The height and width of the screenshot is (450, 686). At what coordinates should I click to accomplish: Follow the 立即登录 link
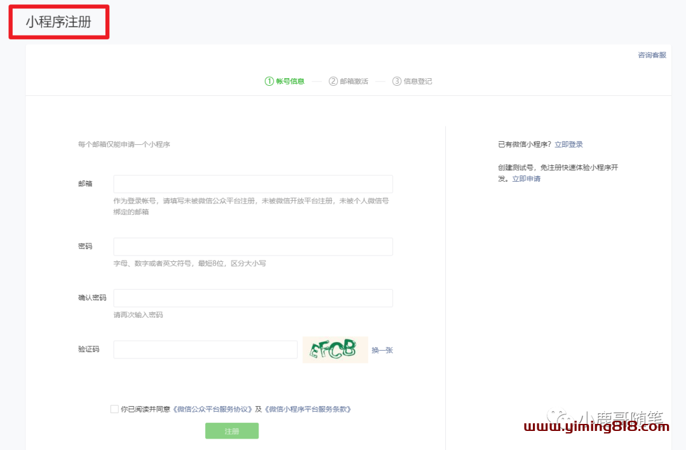point(568,145)
